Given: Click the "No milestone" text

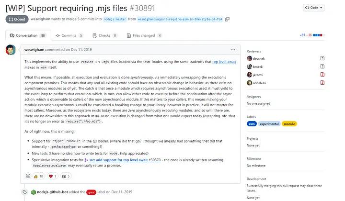Looking at the screenshot, I should tap(256, 166).
